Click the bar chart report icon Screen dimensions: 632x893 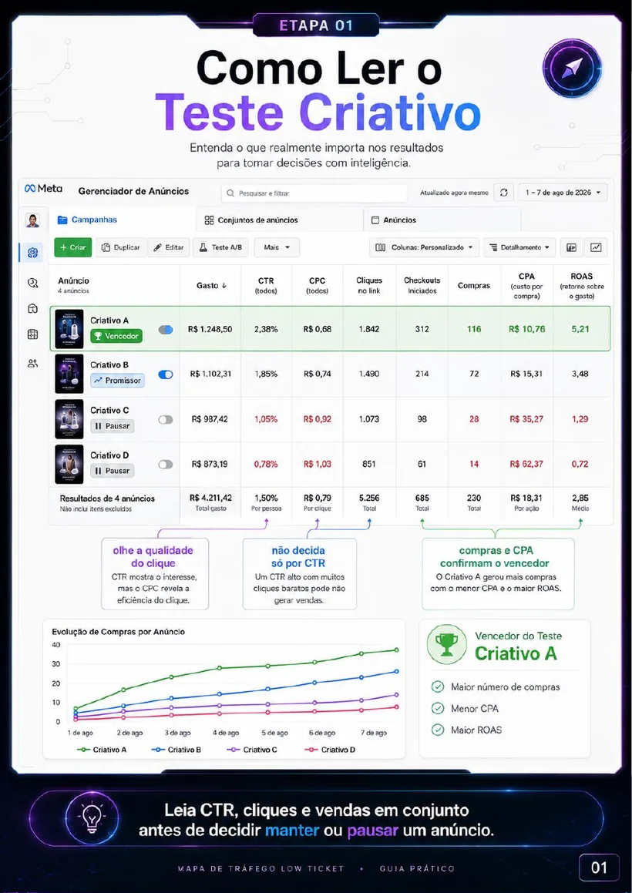point(572,248)
